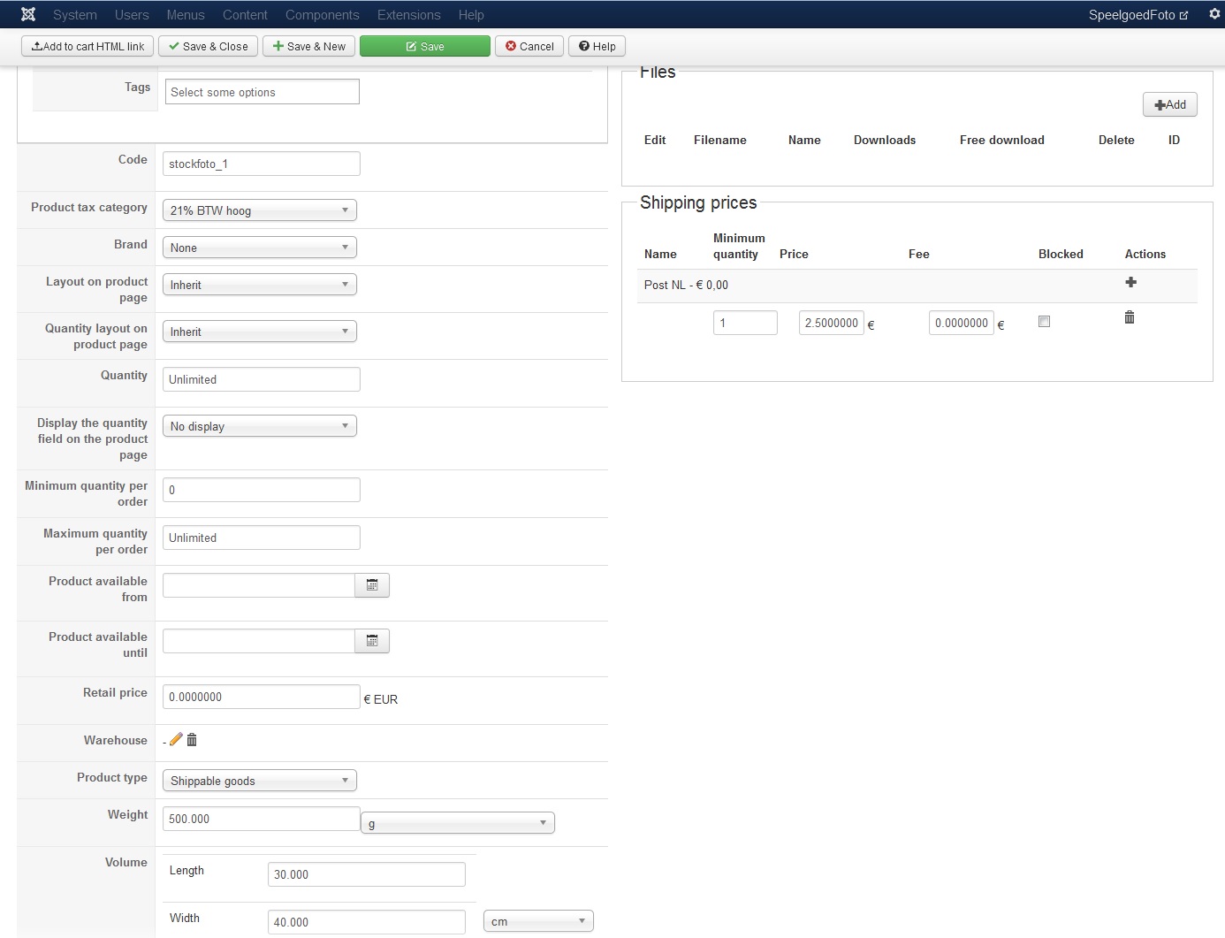1225x938 pixels.
Task: Open the System menu
Action: click(75, 14)
